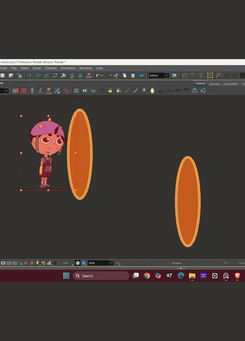The width and height of the screenshot is (245, 341).
Task: Click the teal round icon beside the gear
Action: coord(84,263)
